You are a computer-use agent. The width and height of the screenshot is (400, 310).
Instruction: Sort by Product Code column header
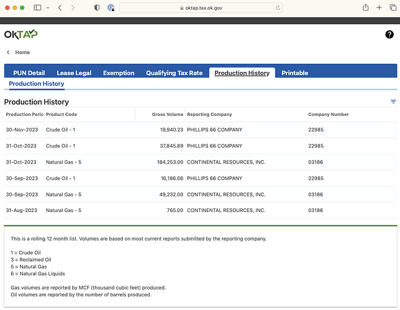(x=61, y=114)
